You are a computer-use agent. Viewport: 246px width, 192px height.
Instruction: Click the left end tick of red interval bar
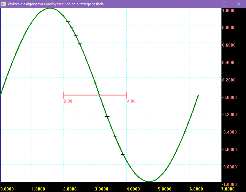[x=63, y=95]
